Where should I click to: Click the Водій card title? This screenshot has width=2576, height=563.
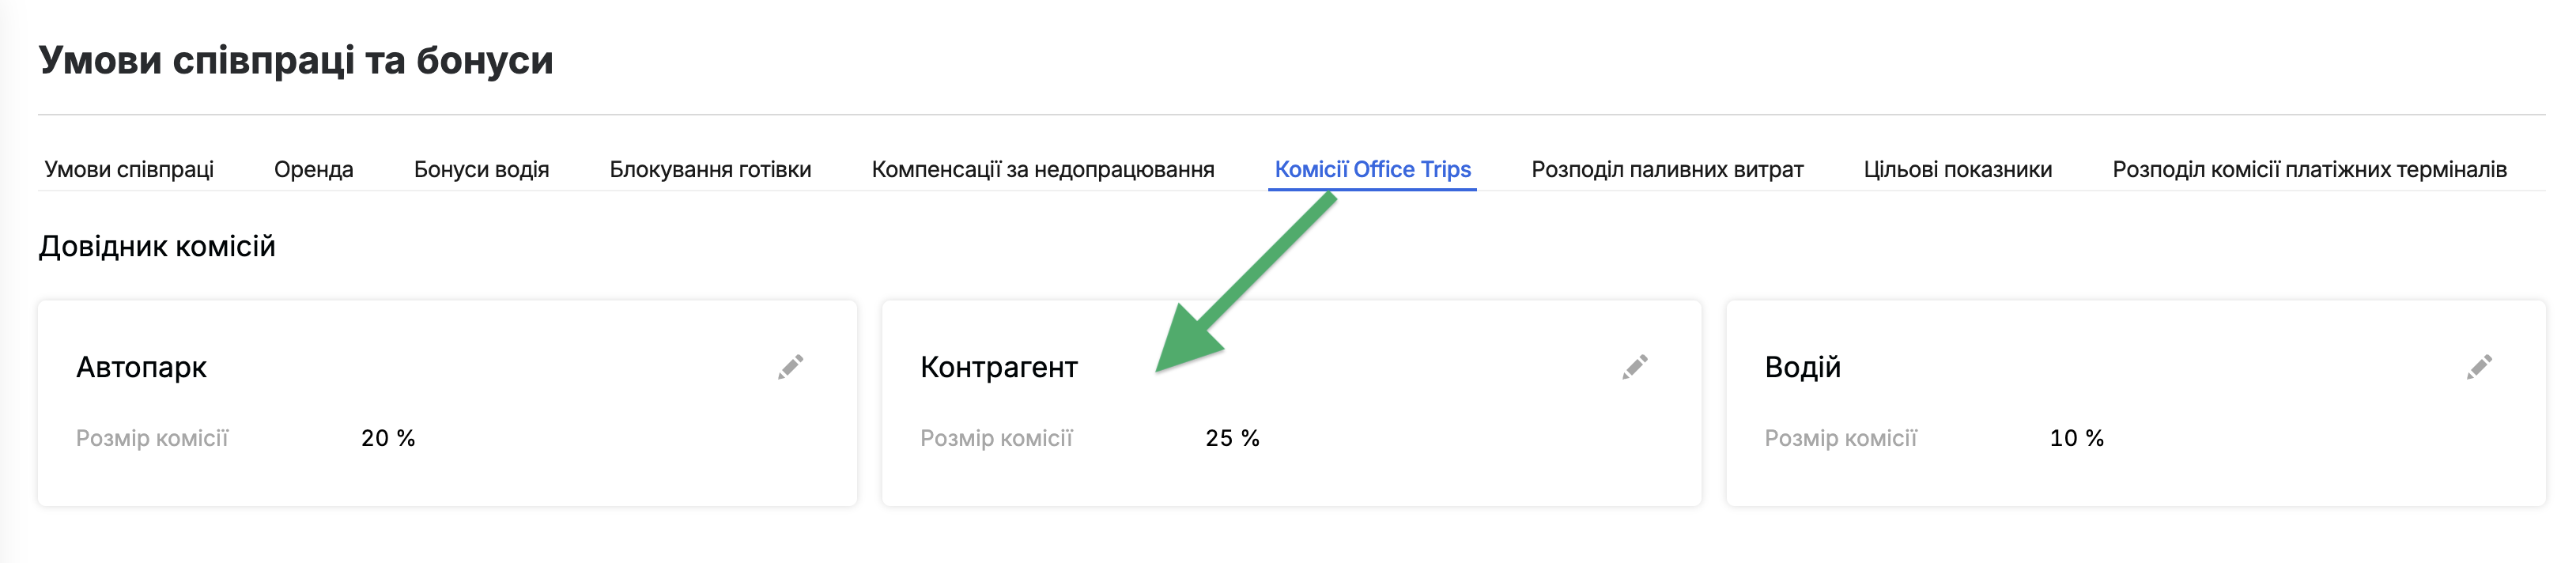point(1802,367)
